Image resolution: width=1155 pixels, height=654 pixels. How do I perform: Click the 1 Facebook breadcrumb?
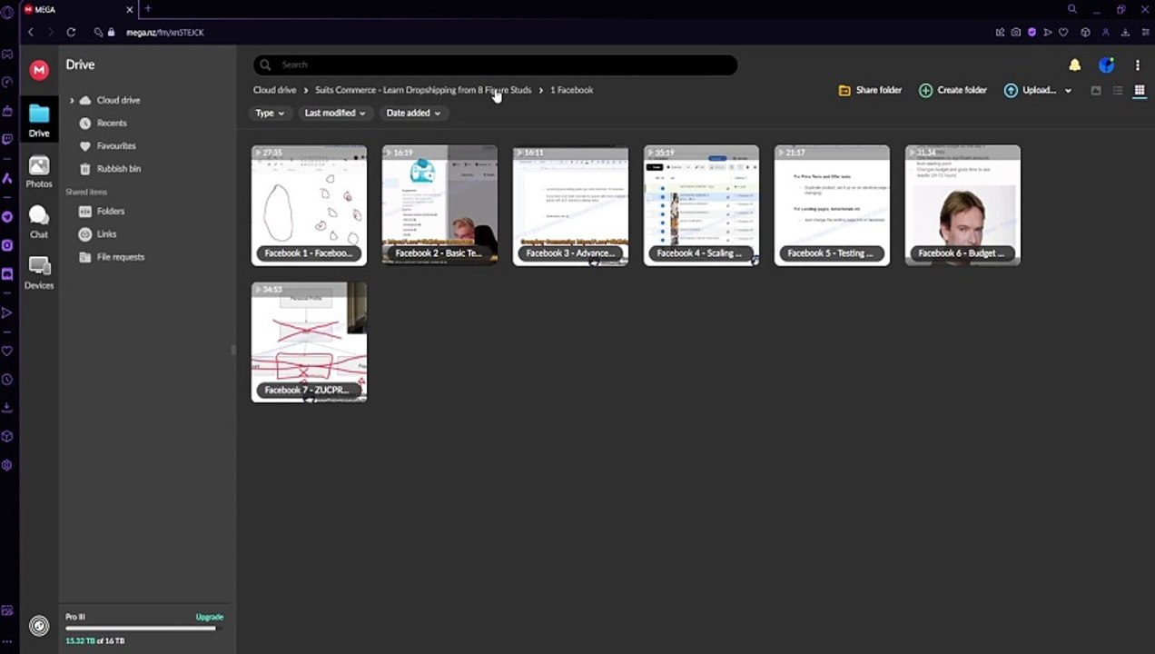(x=571, y=90)
